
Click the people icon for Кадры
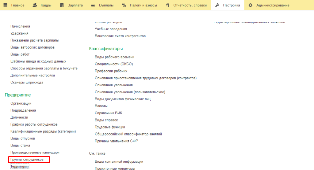(35, 5)
